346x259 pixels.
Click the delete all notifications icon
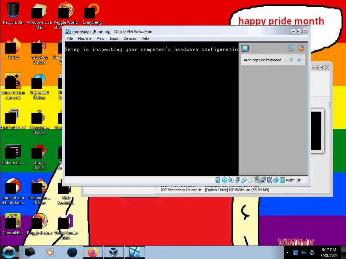point(301,48)
